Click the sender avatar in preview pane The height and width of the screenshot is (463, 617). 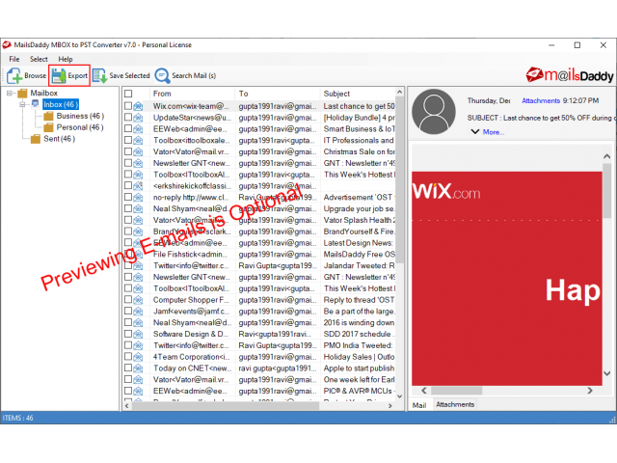tap(434, 112)
